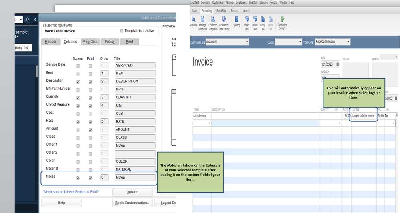Open the Banking menu

(263, 2)
